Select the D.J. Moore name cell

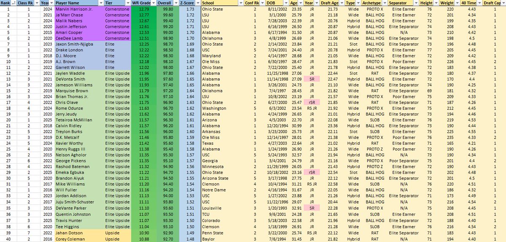coord(79,56)
